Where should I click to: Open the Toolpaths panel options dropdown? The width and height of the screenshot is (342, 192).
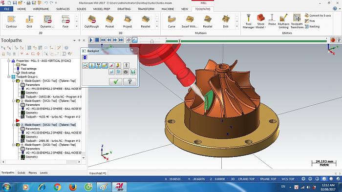point(74,40)
